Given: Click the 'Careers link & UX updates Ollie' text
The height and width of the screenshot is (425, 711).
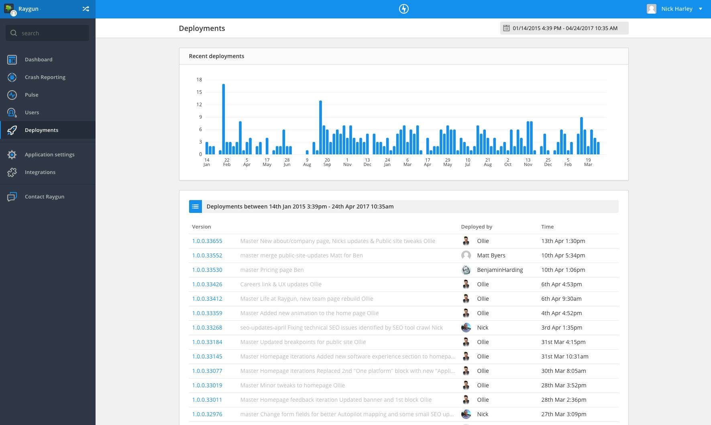Looking at the screenshot, I should pos(281,284).
